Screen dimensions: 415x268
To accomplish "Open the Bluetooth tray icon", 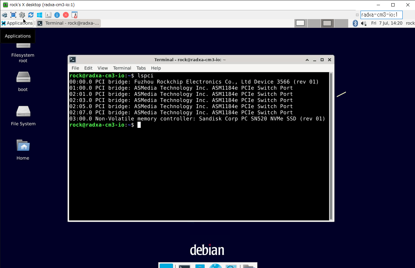I will (x=355, y=23).
